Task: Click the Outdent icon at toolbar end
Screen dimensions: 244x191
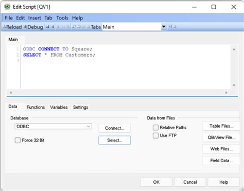Action: (175, 27)
